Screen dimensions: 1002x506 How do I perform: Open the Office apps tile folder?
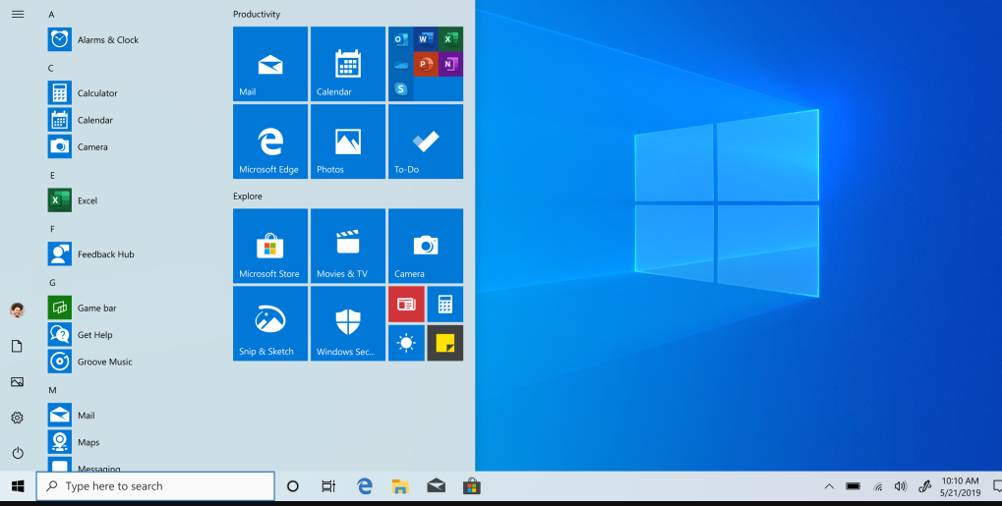coord(425,64)
